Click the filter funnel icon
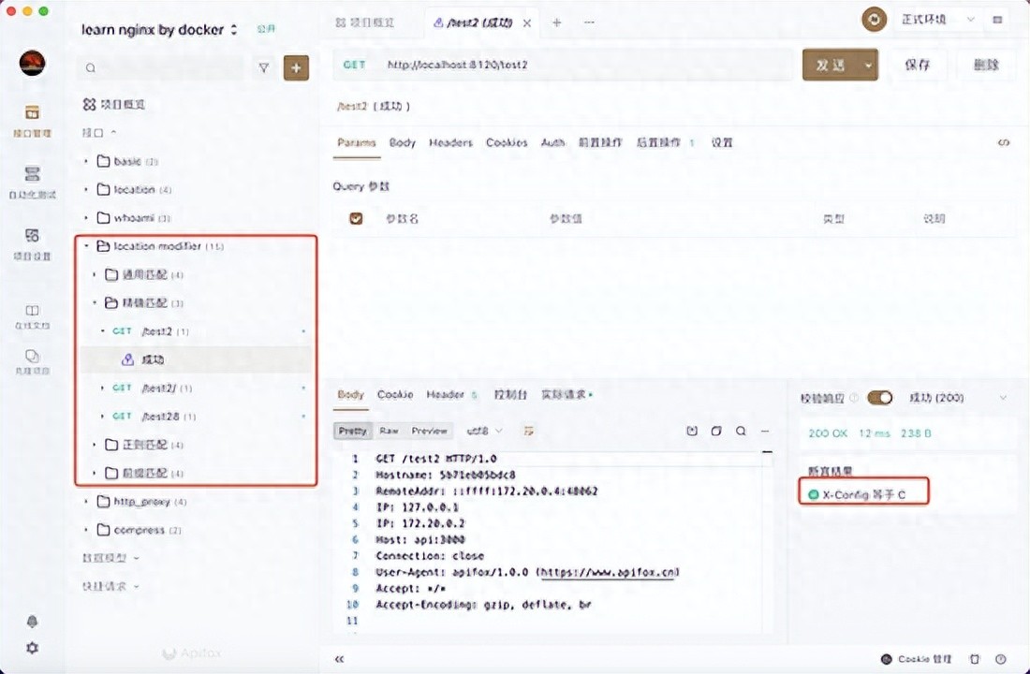This screenshot has height=674, width=1030. coord(263,67)
